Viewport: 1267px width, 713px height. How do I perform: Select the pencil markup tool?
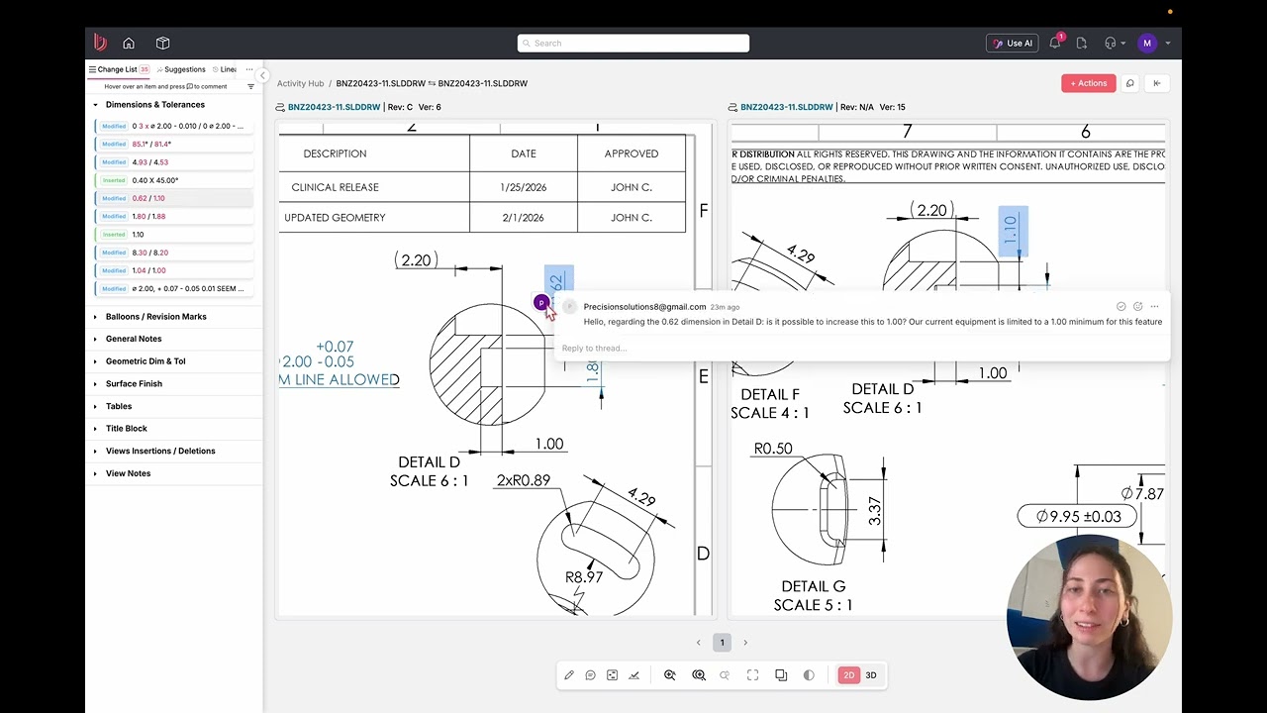569,675
